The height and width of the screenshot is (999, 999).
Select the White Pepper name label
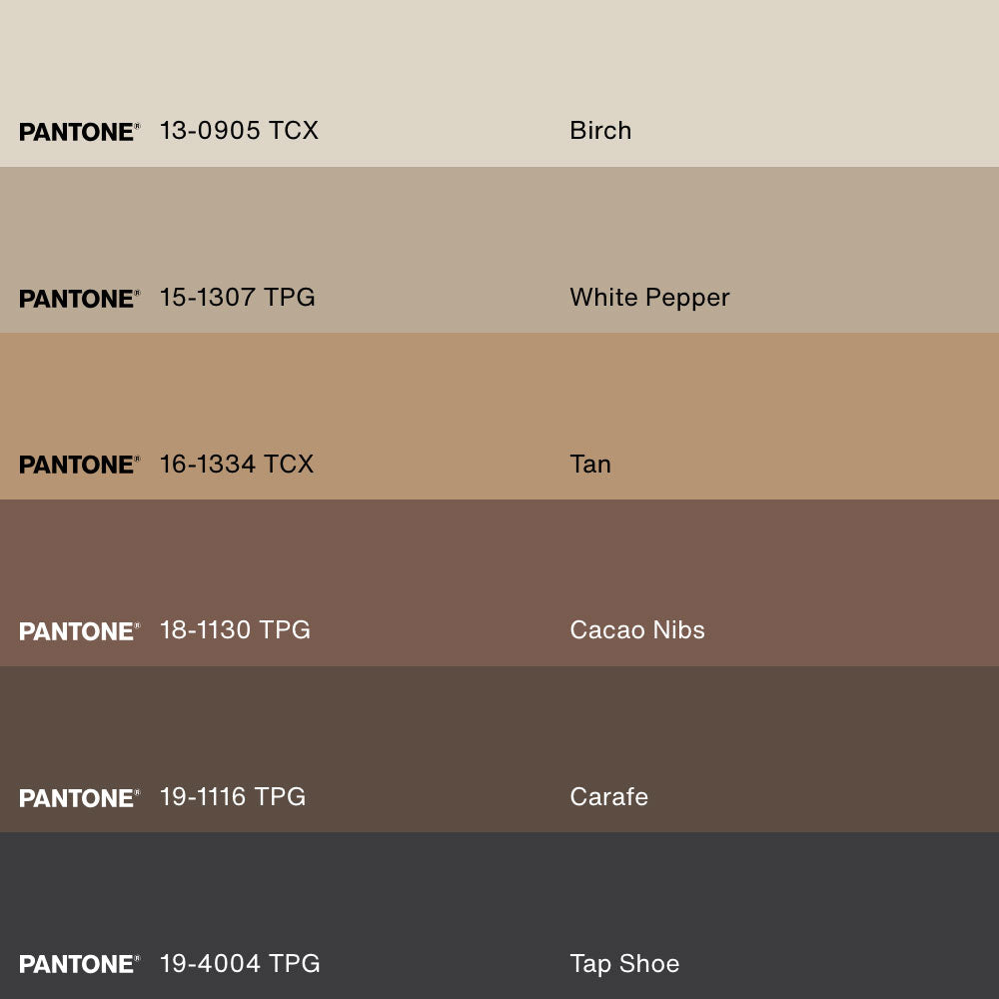click(x=649, y=298)
